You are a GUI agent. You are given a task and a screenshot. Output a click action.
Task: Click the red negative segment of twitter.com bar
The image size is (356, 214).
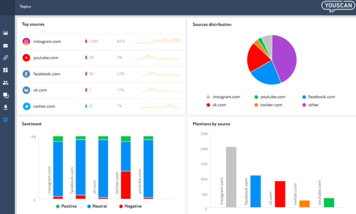point(126,185)
